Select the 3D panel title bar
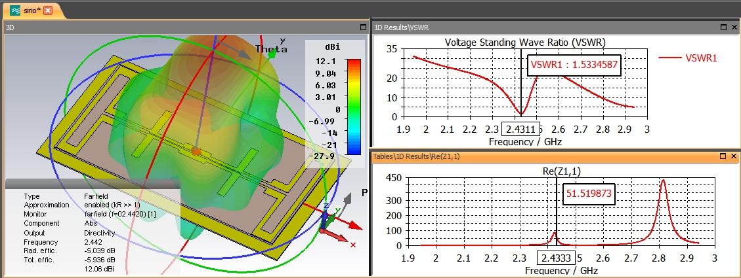The width and height of the screenshot is (741, 278). pyautogui.click(x=185, y=27)
